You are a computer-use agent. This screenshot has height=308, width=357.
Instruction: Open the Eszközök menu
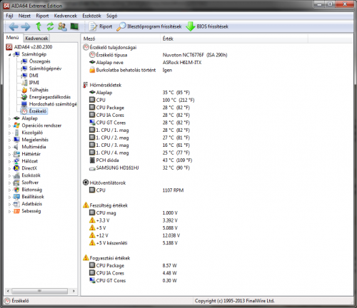click(x=91, y=16)
